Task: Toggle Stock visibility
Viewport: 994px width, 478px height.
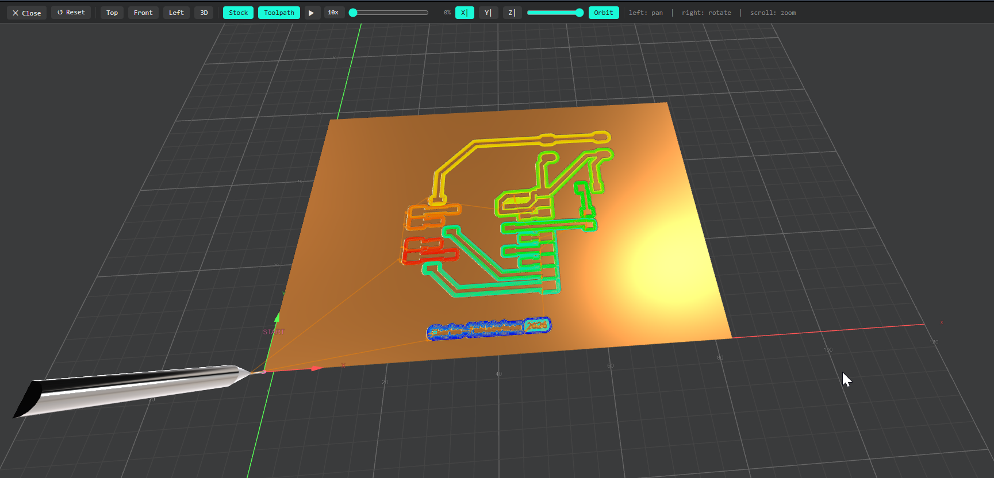Action: (x=238, y=13)
